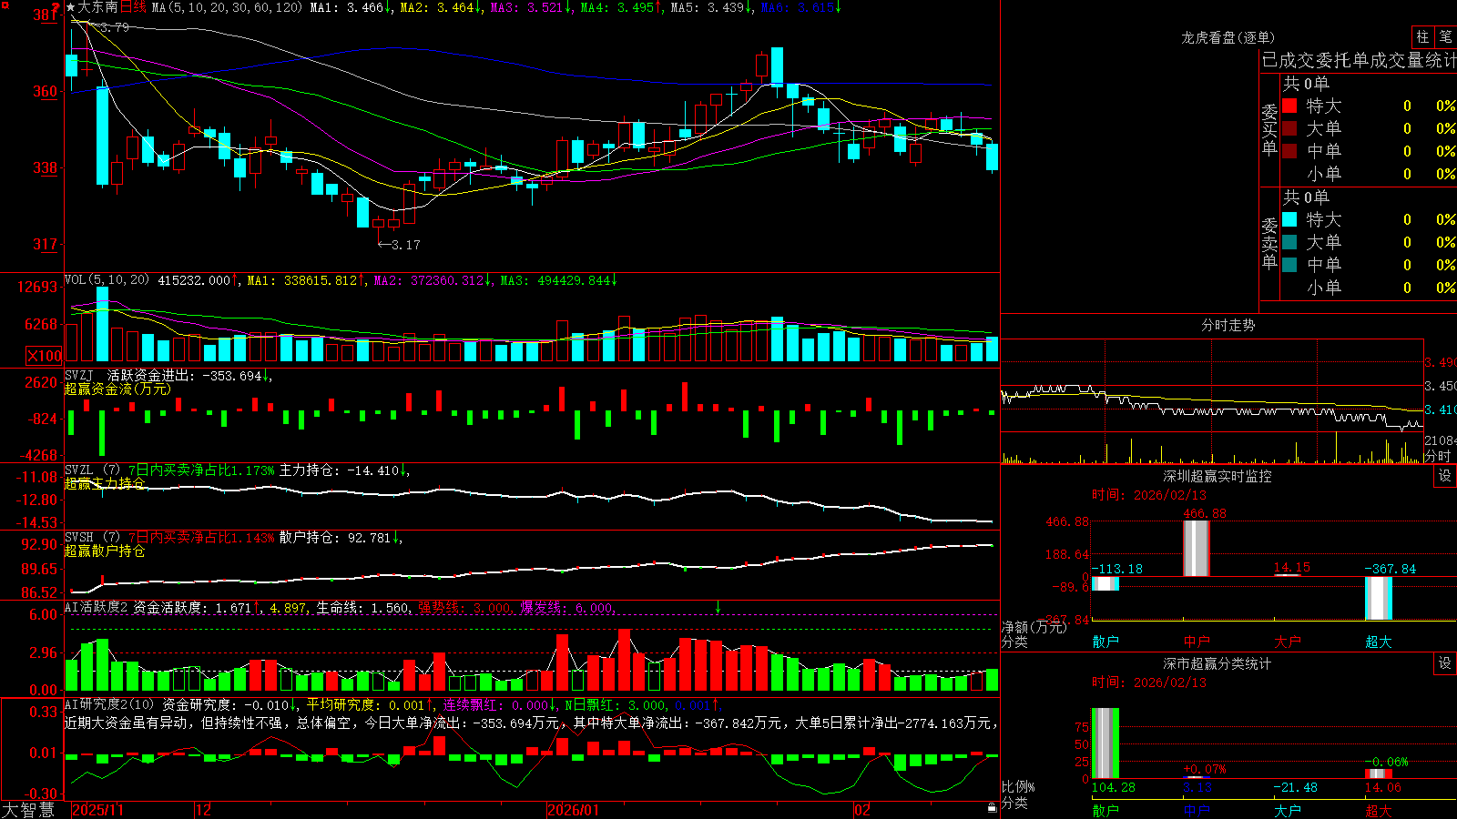Image resolution: width=1457 pixels, height=819 pixels.
Task: Open 设 settings for 深市超赢分类统计
Action: click(1445, 663)
